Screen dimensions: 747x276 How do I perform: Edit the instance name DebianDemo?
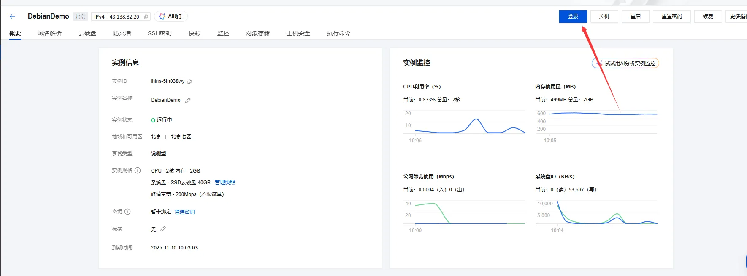coord(188,101)
